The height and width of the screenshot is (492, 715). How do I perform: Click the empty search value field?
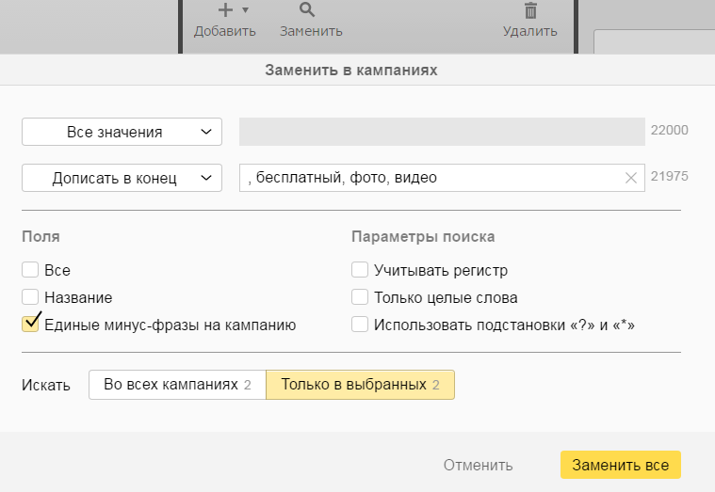pos(442,132)
